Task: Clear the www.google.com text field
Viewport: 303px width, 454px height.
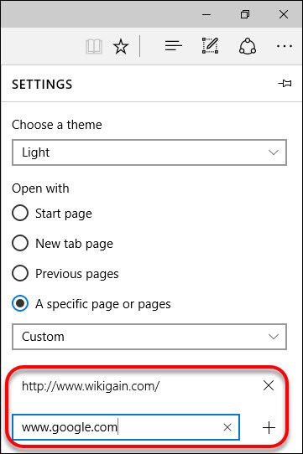Action: [x=227, y=427]
